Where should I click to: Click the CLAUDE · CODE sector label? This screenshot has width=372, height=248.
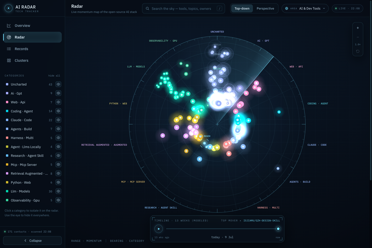tap(317, 145)
